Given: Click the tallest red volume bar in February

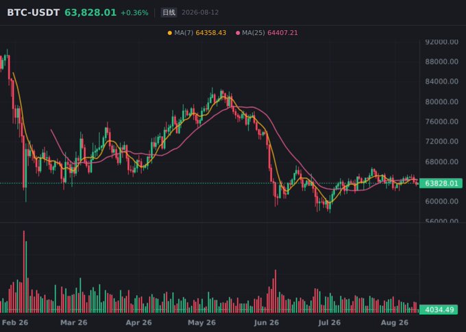Looking at the screenshot, I should (x=24, y=272).
